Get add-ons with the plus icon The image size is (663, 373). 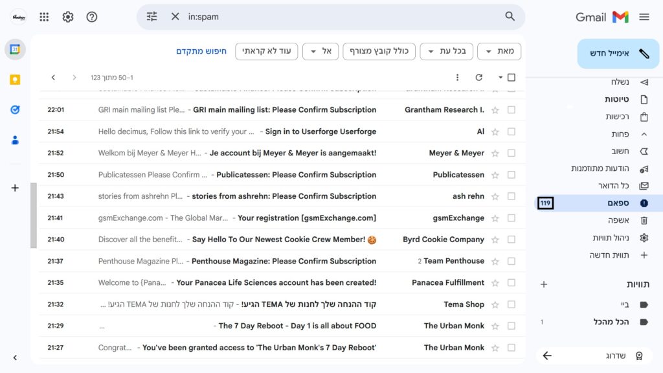15,188
